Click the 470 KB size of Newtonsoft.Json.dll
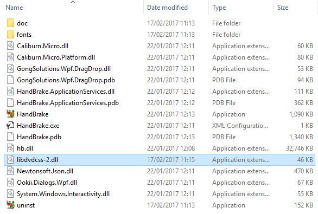Image resolution: width=318 pixels, height=214 pixels. click(x=303, y=171)
